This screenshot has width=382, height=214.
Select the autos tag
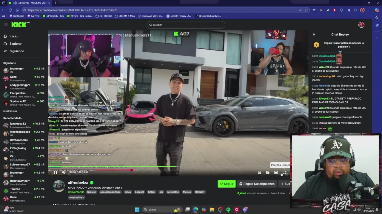pyautogui.click(x=128, y=192)
